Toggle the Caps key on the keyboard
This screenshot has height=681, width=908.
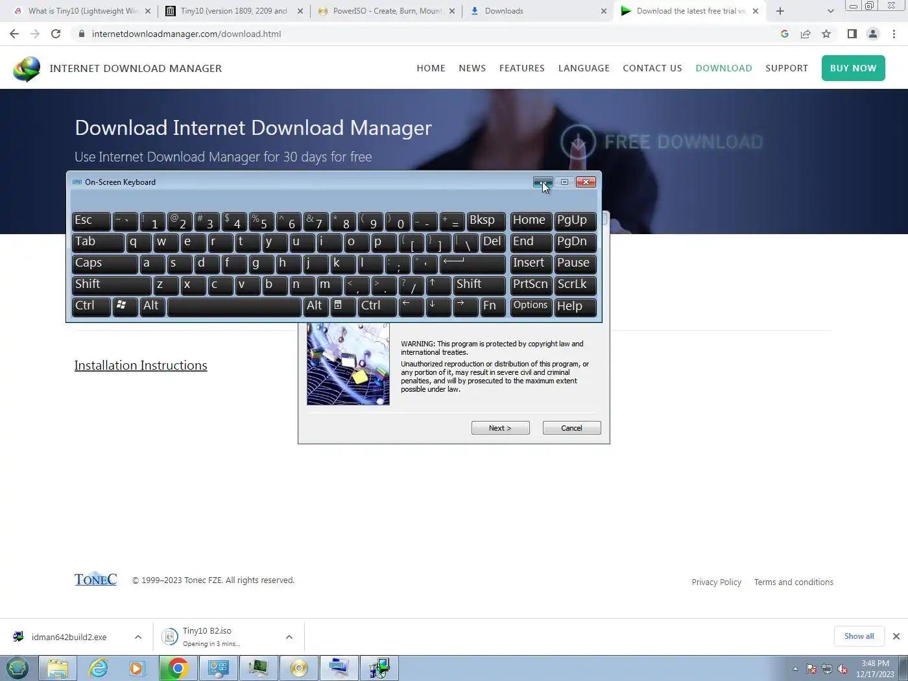tap(104, 263)
